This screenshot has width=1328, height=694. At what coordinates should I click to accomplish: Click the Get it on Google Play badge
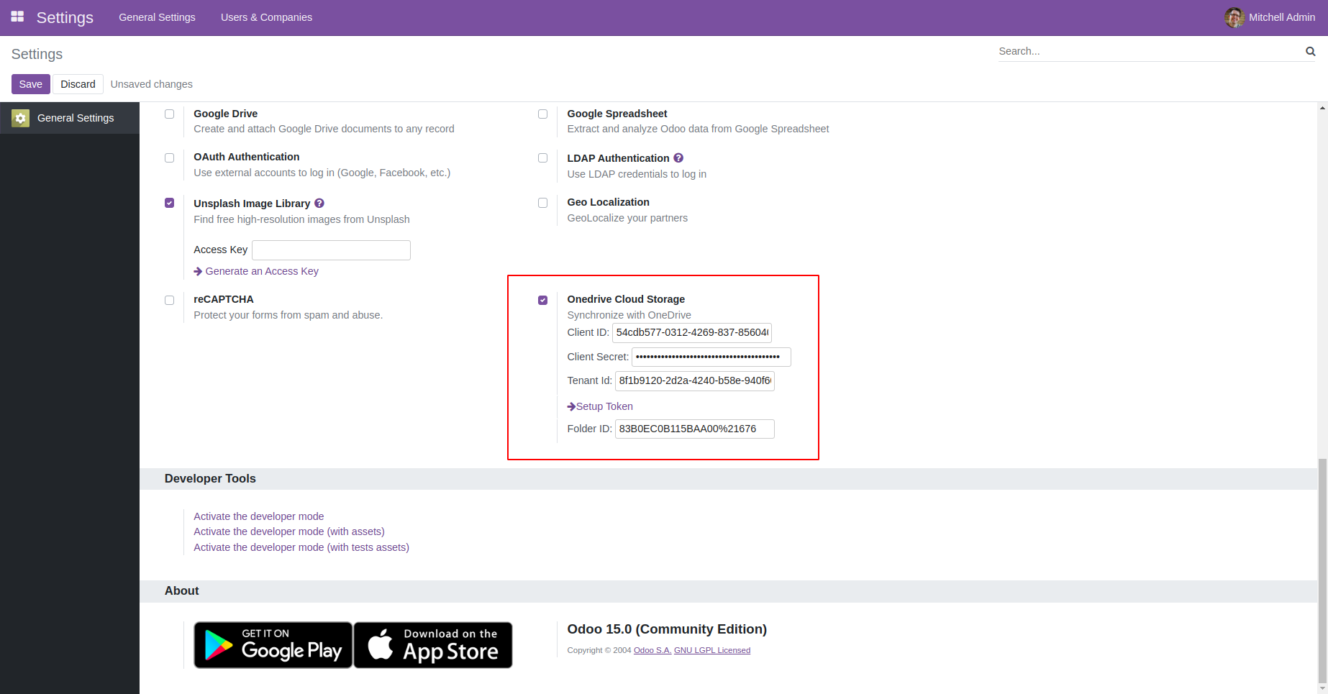pyautogui.click(x=273, y=645)
